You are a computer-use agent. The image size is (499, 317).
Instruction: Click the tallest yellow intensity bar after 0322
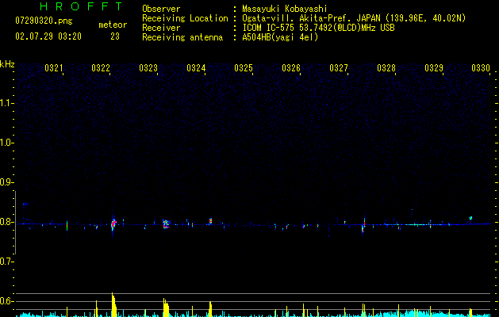coord(113,304)
